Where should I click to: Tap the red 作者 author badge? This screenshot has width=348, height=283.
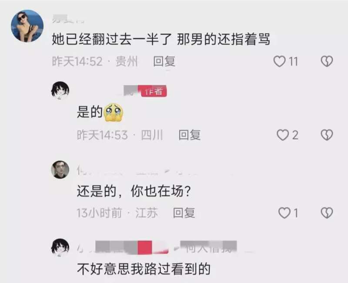click(x=154, y=91)
